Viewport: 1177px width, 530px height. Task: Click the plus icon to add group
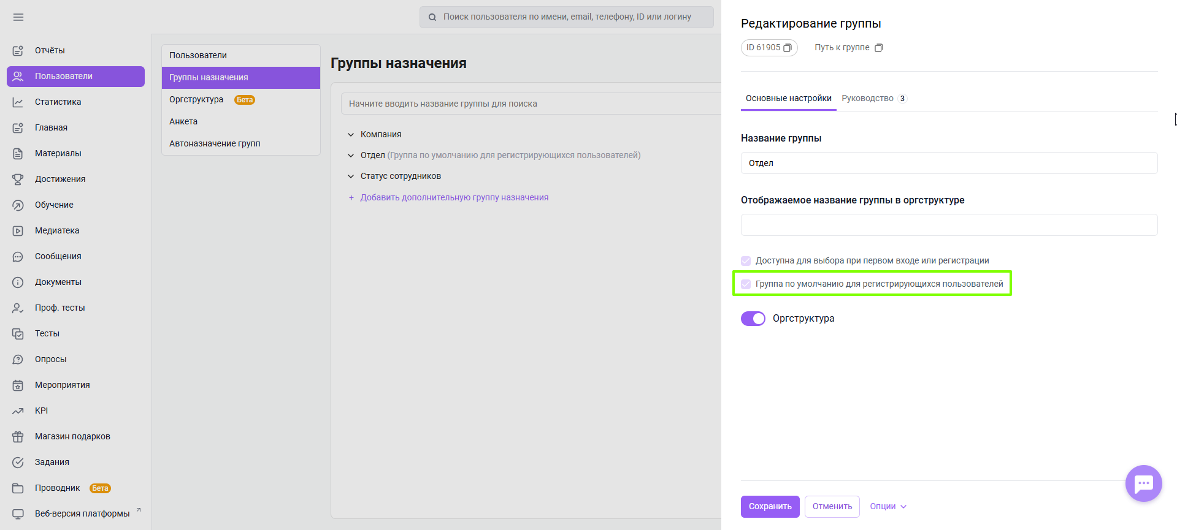click(x=351, y=197)
